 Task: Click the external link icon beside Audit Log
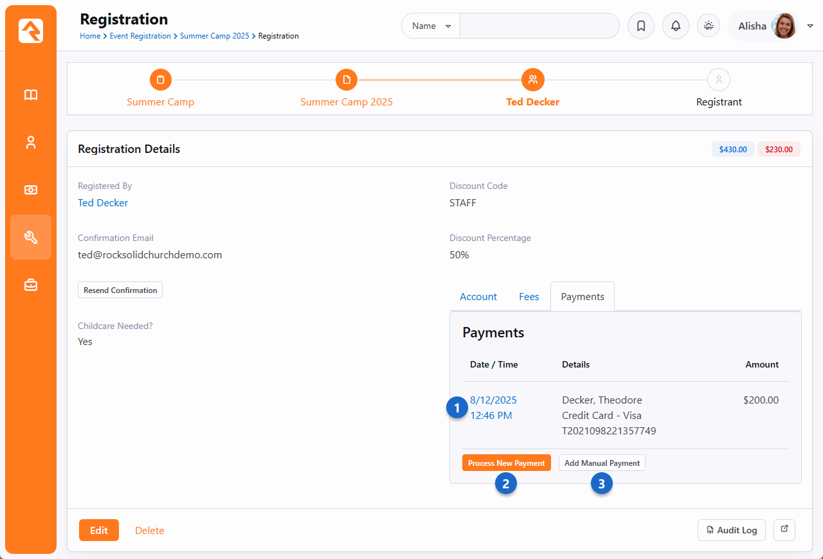[x=784, y=529]
